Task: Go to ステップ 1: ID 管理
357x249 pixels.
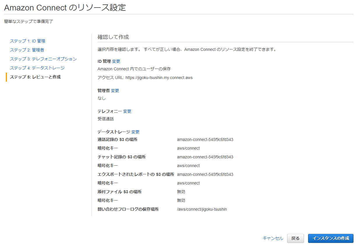Action: (x=27, y=41)
